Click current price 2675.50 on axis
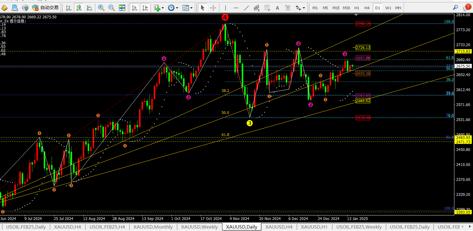Screen dimensions: 473x231 464,66
